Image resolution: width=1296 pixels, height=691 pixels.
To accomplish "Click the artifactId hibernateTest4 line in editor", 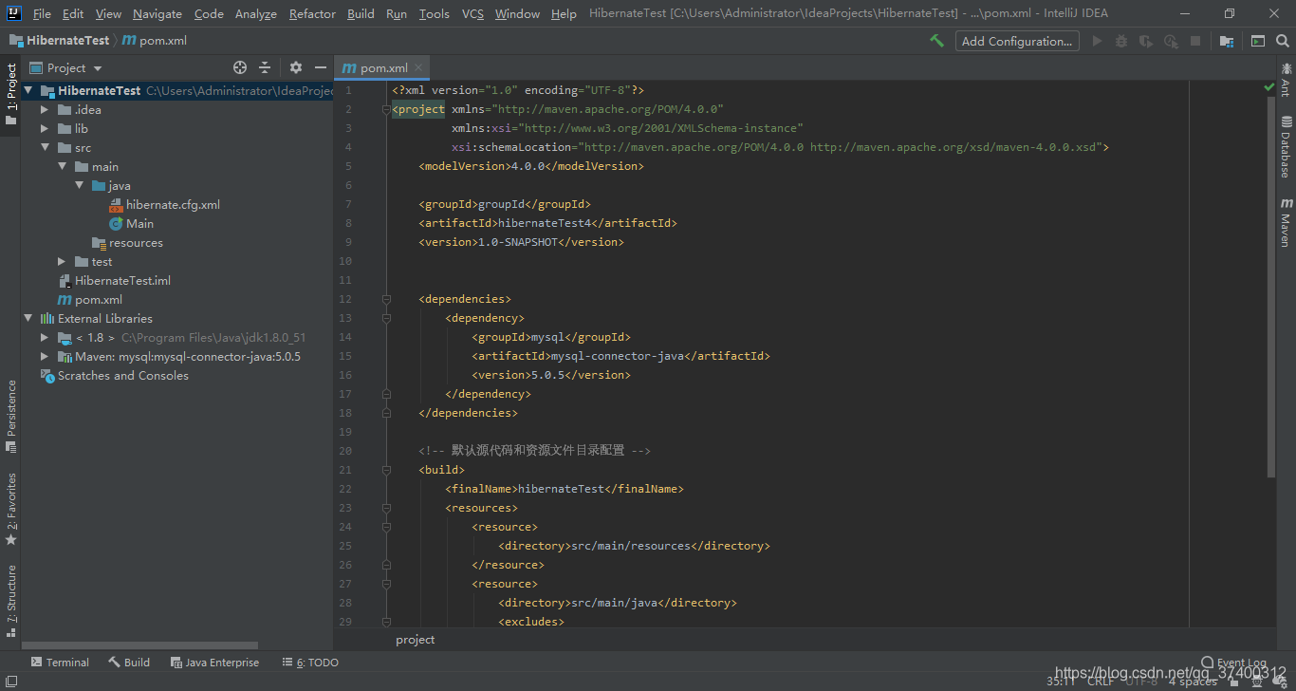I will [x=548, y=223].
